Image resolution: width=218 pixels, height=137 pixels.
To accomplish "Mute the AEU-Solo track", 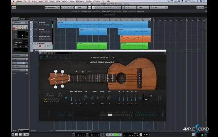I will (35, 22).
